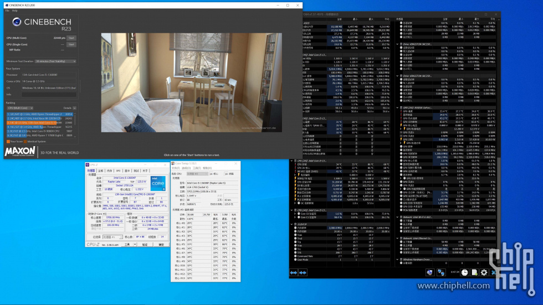Click CPU-Z title bar app icon
The width and height of the screenshot is (543, 305).
(88, 164)
